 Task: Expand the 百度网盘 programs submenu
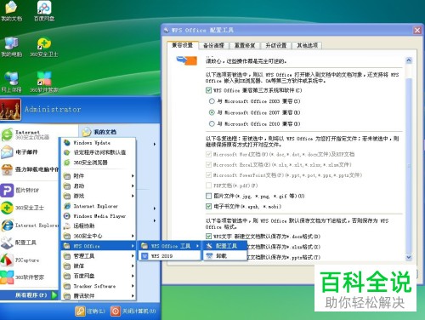click(99, 276)
